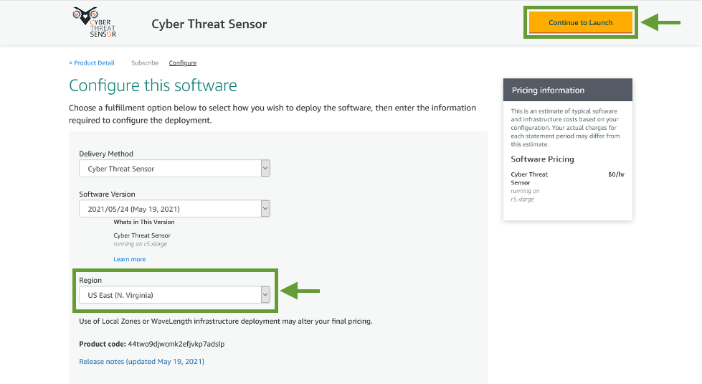Click the Software Version label
Screen dimensions: 702x384
click(x=107, y=194)
